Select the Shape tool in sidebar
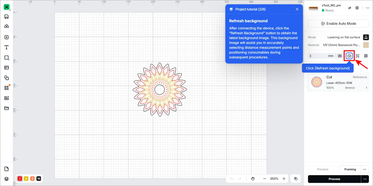Viewport: 373px width, 186px height. [7, 57]
